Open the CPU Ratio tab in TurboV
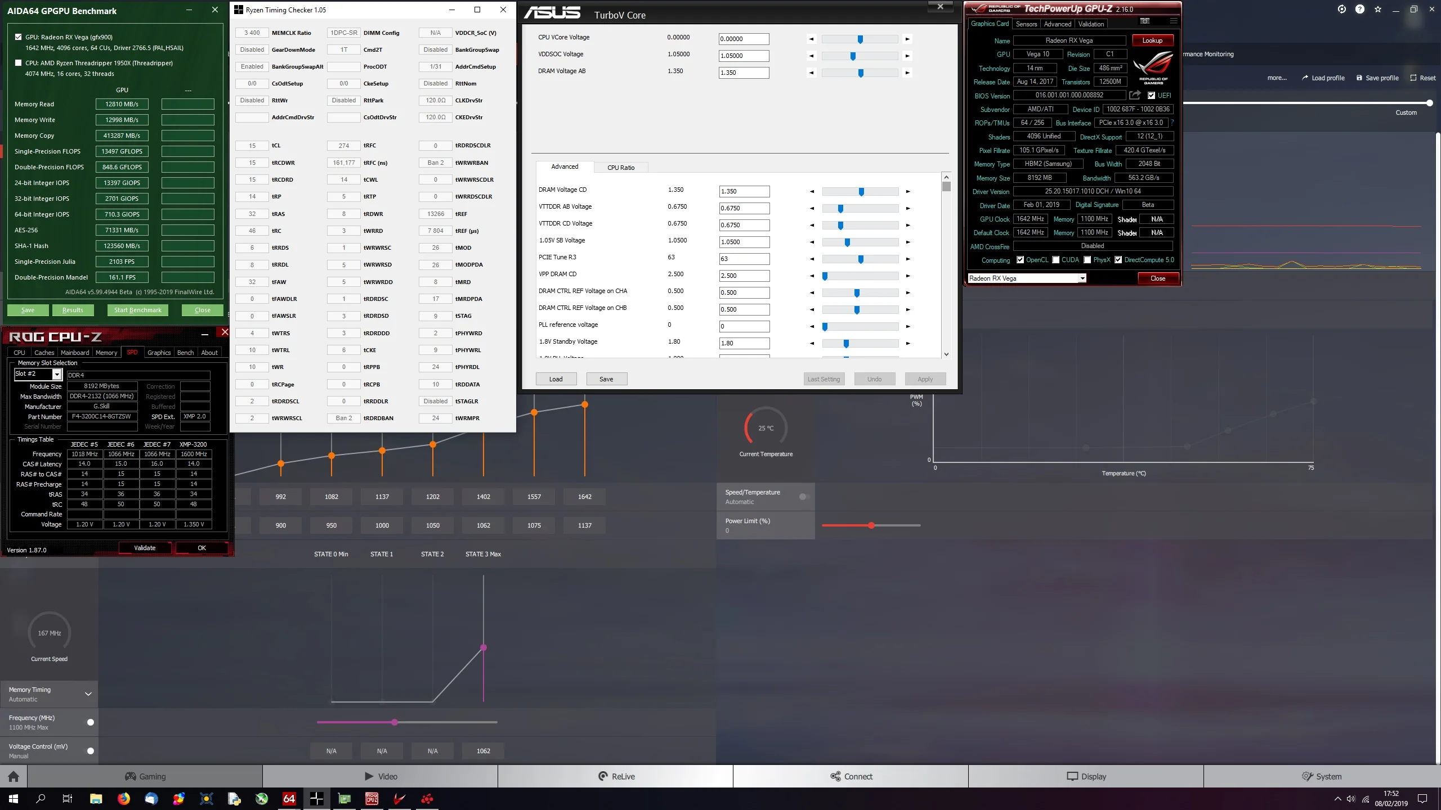This screenshot has height=810, width=1441. click(x=621, y=168)
